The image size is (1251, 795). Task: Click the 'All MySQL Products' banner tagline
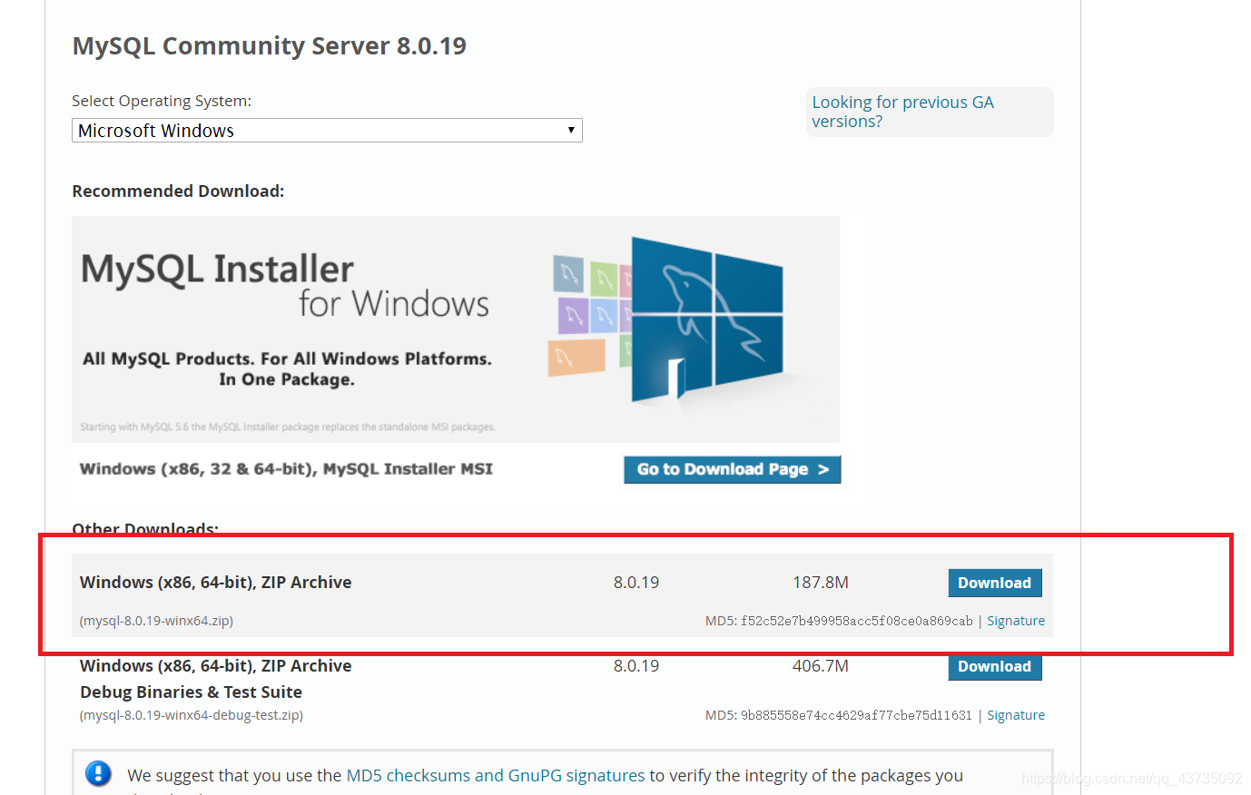coord(287,368)
